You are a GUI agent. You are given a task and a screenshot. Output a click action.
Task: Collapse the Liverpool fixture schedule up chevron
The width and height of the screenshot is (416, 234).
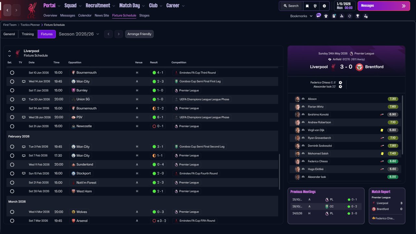click(9, 51)
